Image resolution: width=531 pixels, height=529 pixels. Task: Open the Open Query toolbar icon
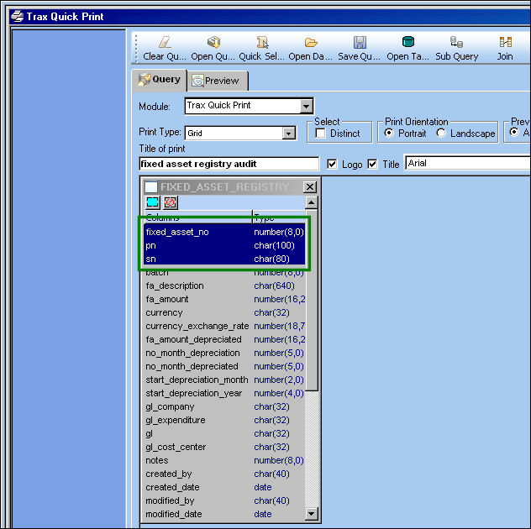(x=213, y=42)
